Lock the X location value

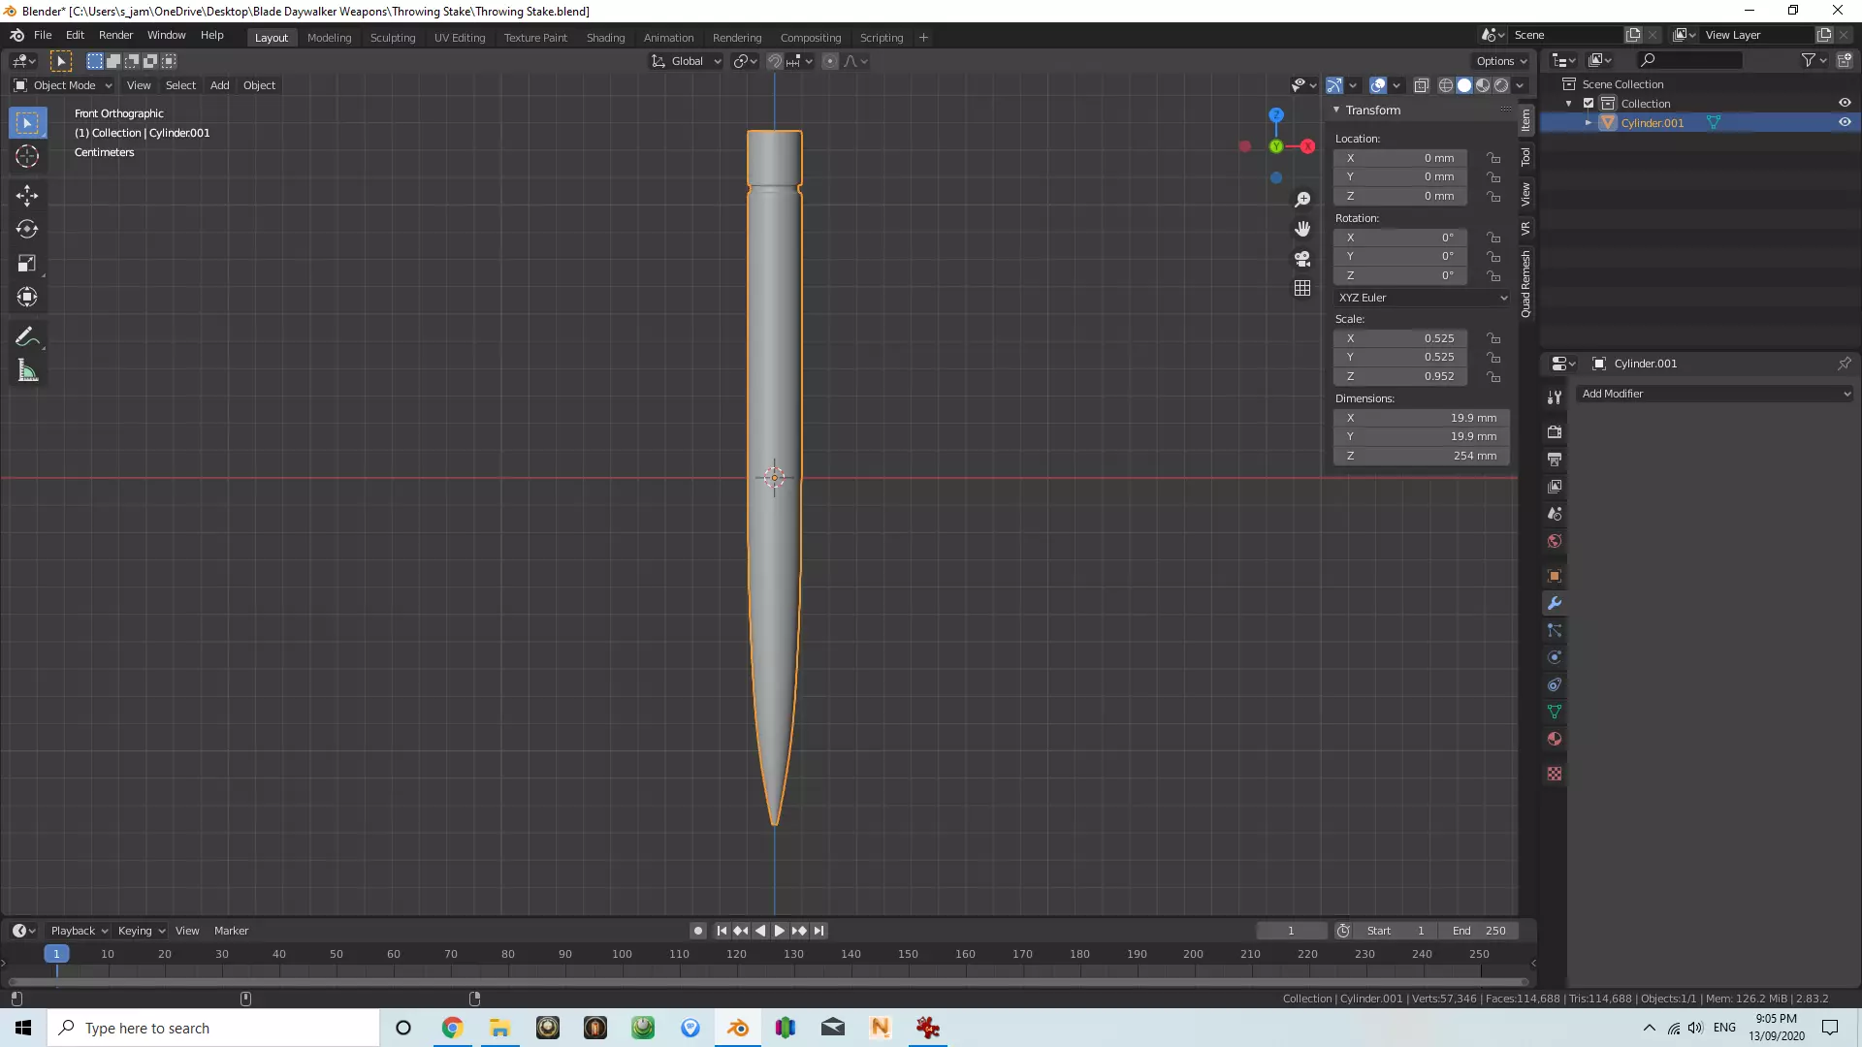pos(1494,158)
